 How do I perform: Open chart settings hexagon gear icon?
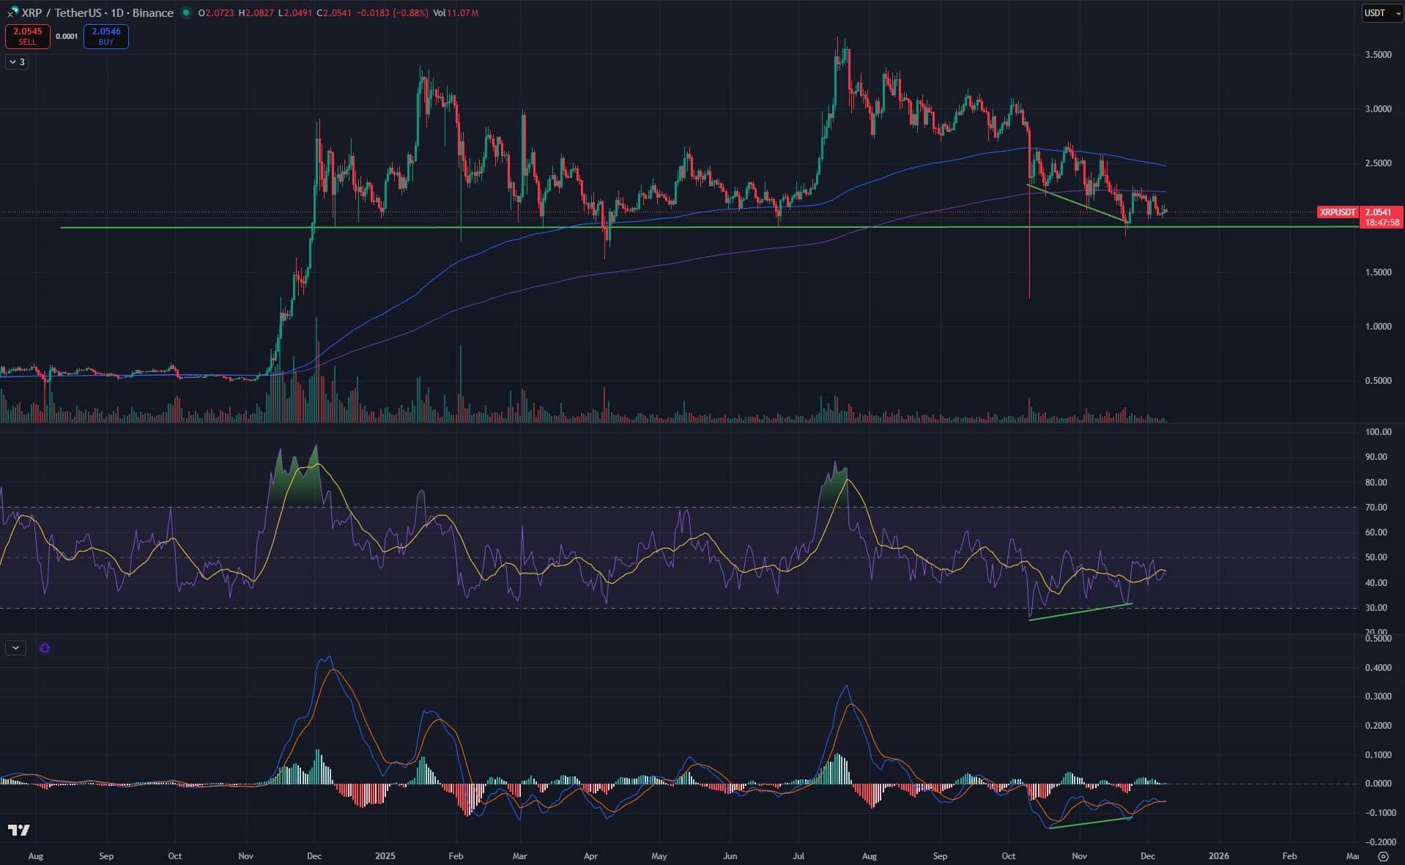tap(1382, 855)
